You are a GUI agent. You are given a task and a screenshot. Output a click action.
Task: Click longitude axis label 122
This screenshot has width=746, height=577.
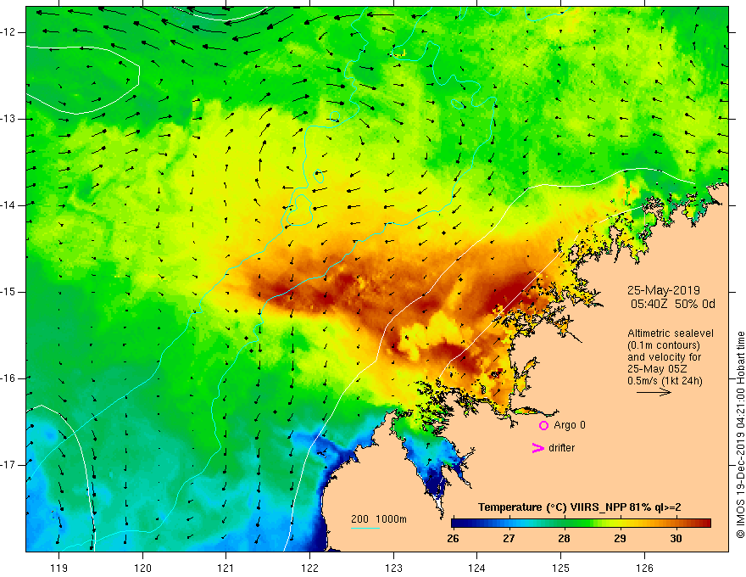click(309, 568)
